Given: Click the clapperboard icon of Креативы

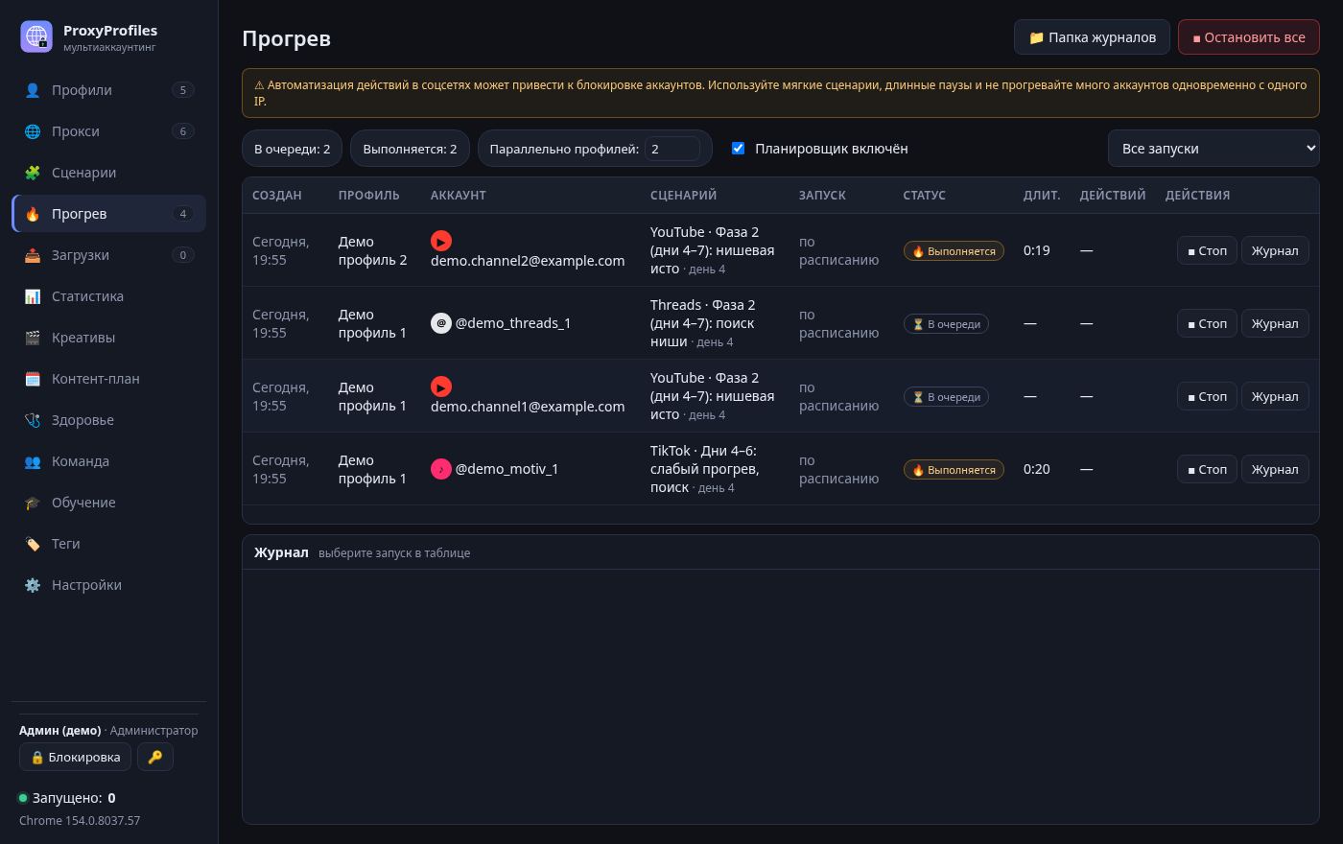Looking at the screenshot, I should [33, 338].
